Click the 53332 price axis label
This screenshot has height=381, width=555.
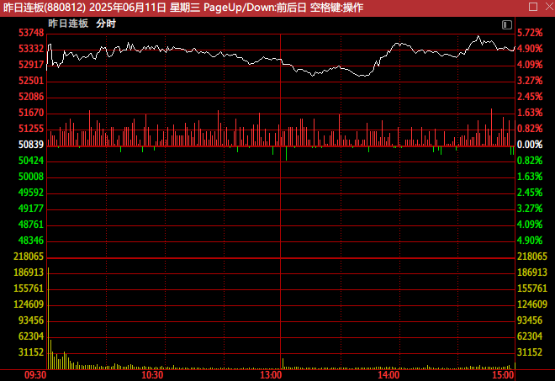click(x=31, y=49)
